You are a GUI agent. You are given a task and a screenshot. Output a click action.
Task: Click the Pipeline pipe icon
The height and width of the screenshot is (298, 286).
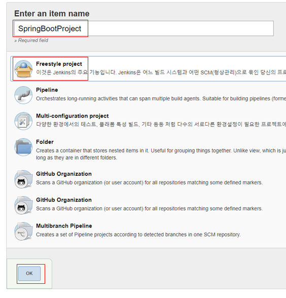[x=23, y=95]
